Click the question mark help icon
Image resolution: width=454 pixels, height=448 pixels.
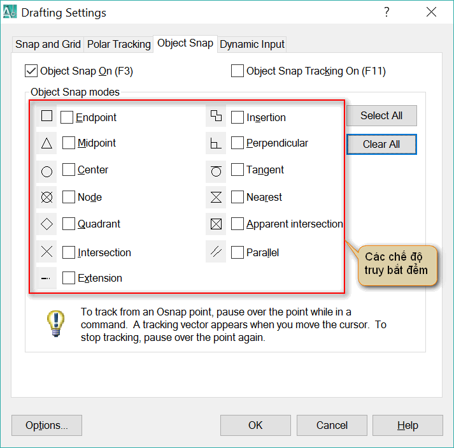click(387, 12)
